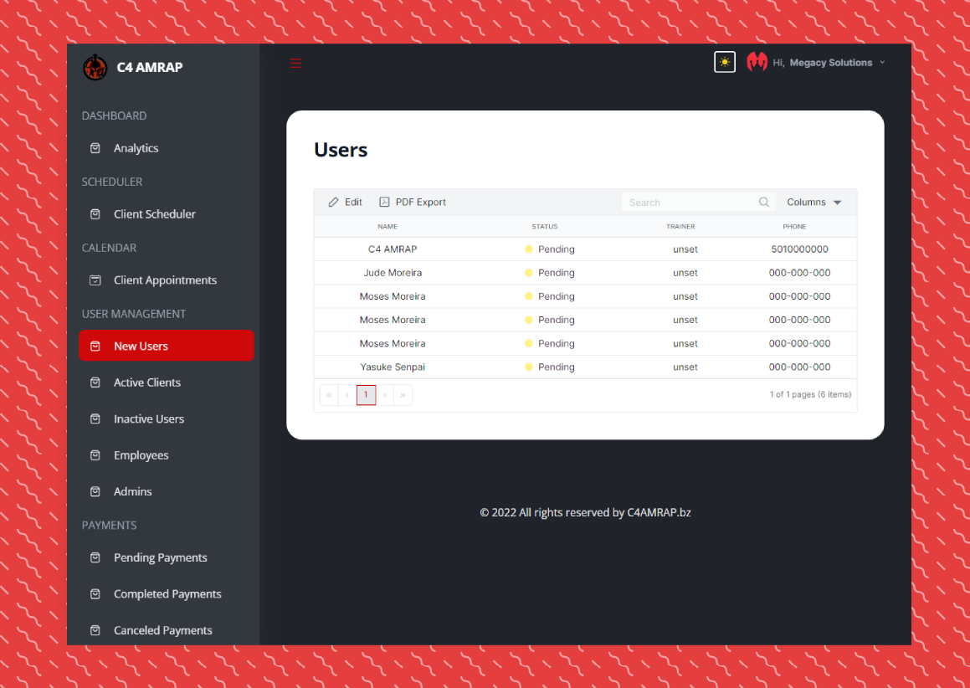Screen dimensions: 970x688
Task: Export table via PDF Export label
Action: point(421,203)
